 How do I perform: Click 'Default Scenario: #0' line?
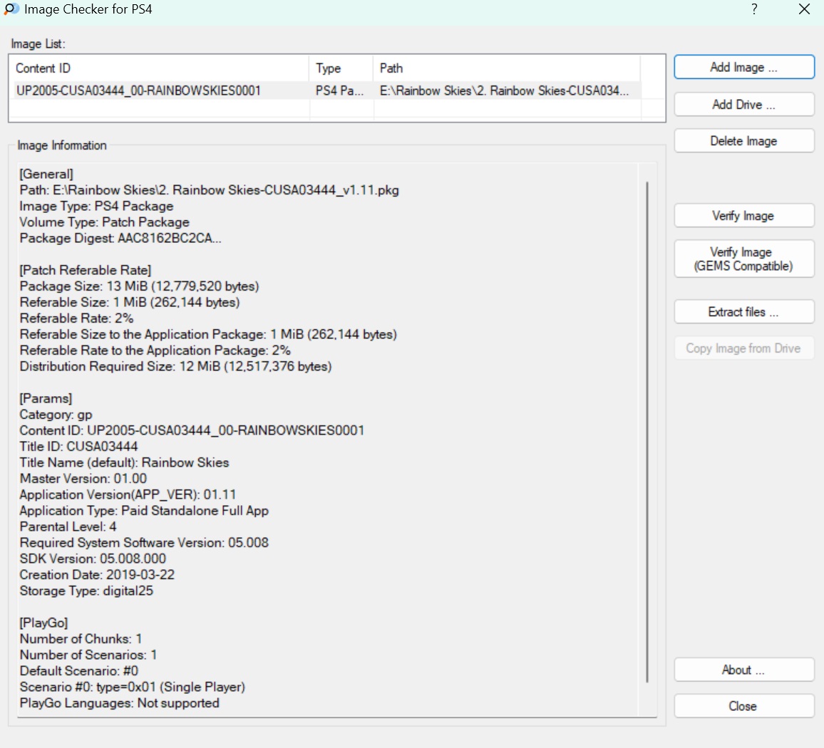(x=79, y=671)
